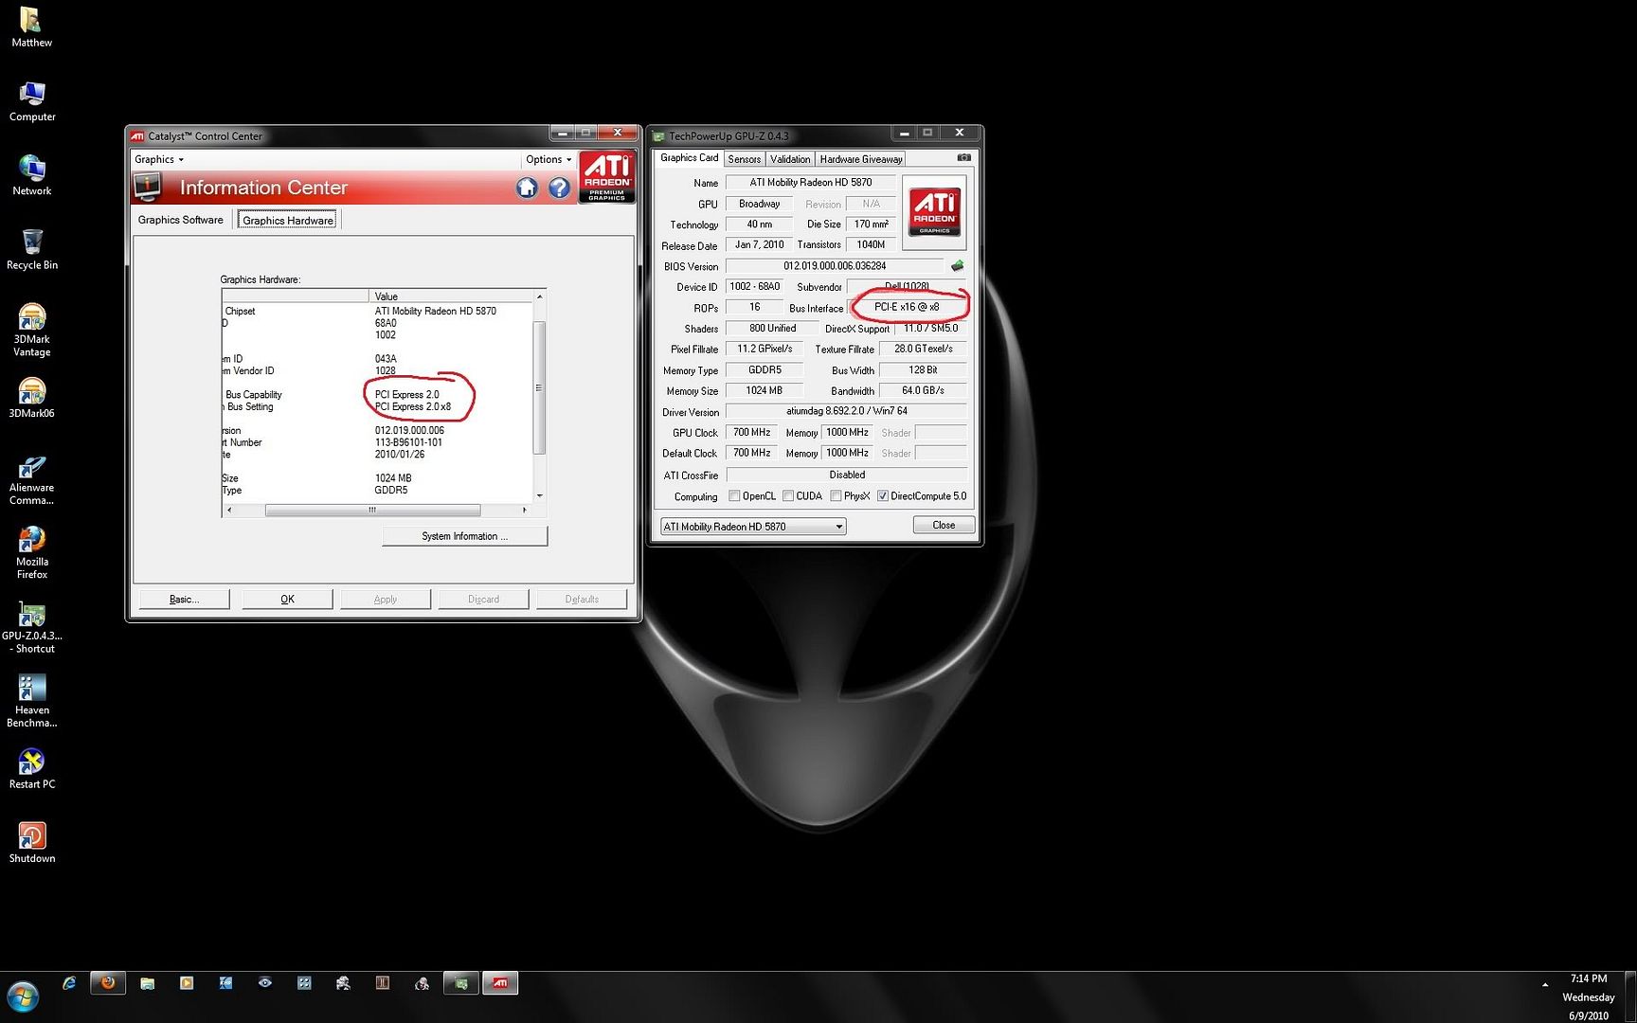Open the Options dropdown menu

[549, 159]
